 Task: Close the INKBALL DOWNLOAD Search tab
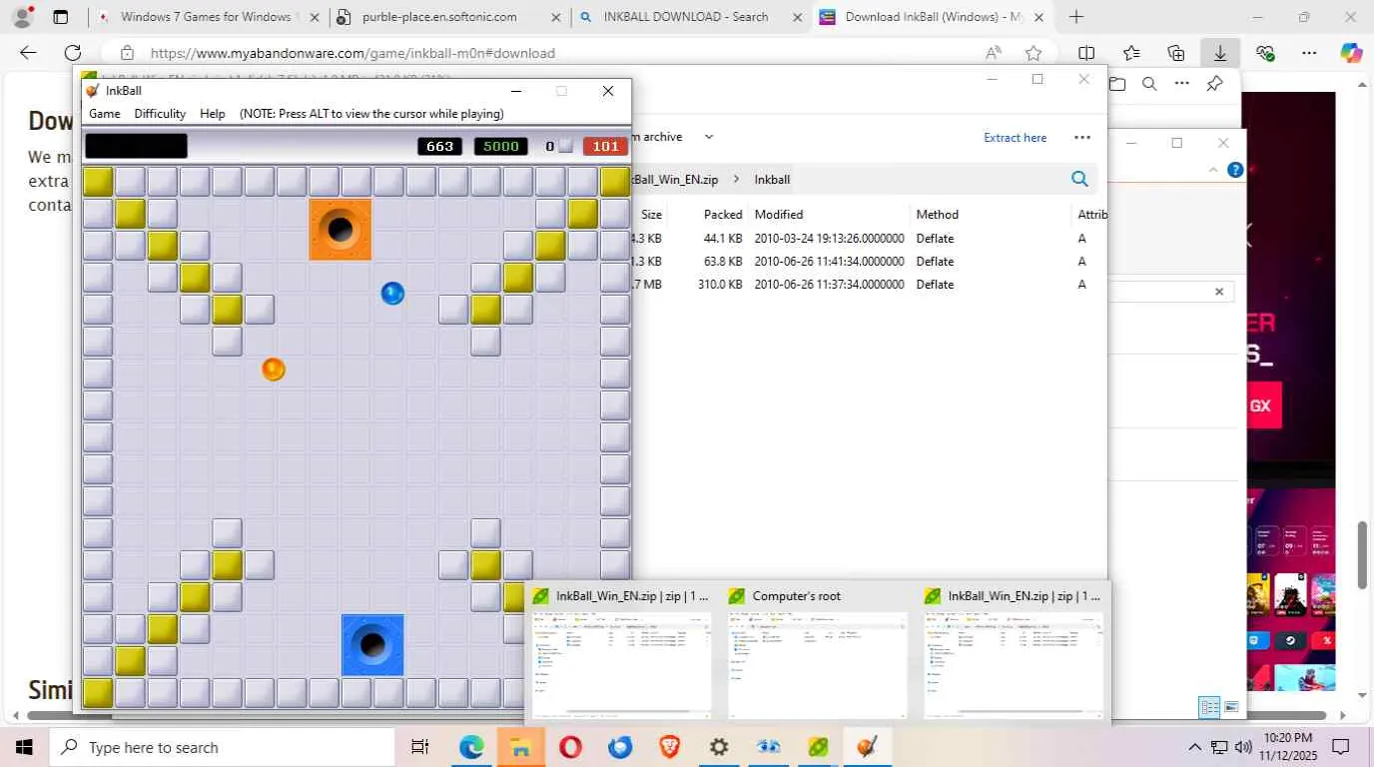(x=797, y=17)
